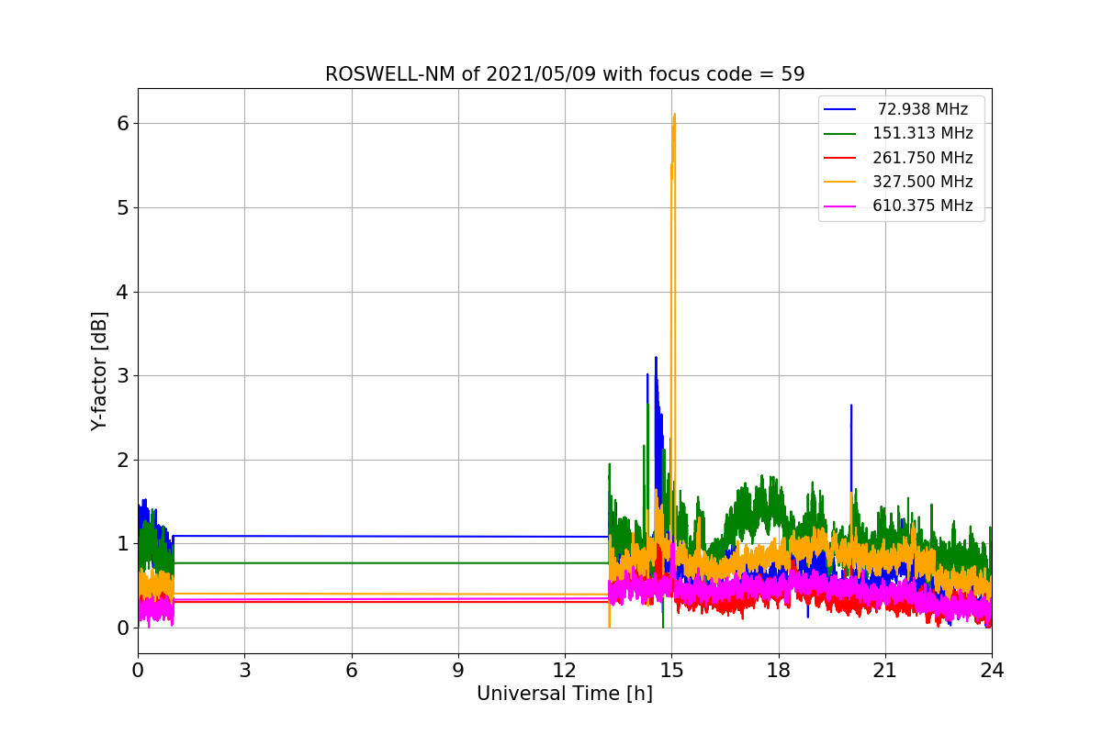Image resolution: width=1102 pixels, height=734 pixels.
Task: Click the x-axis tick label 9
Action: [x=458, y=670]
